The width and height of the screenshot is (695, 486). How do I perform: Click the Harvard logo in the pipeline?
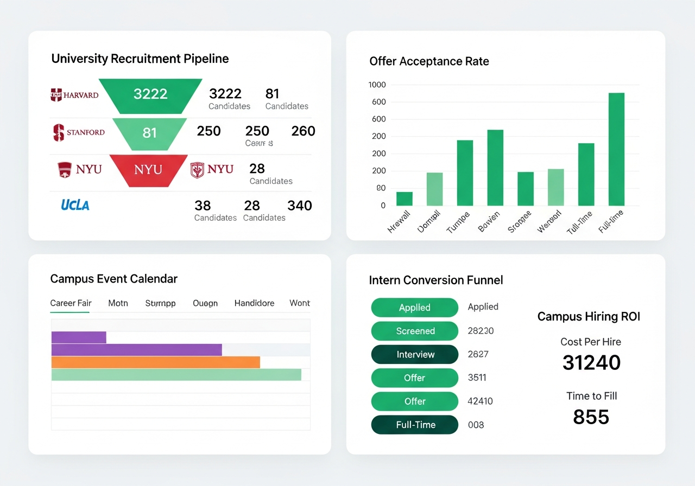coord(74,95)
